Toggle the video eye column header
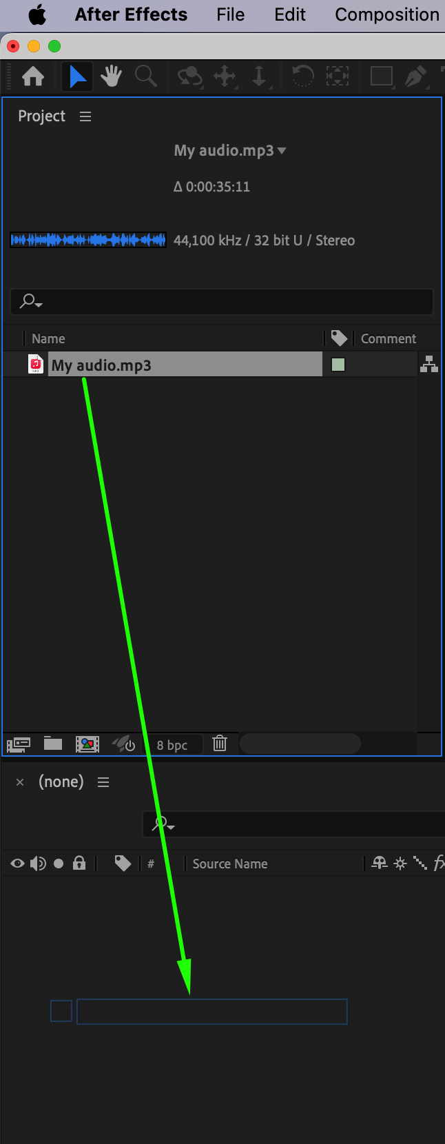Screen dimensions: 445x1144 (17, 864)
